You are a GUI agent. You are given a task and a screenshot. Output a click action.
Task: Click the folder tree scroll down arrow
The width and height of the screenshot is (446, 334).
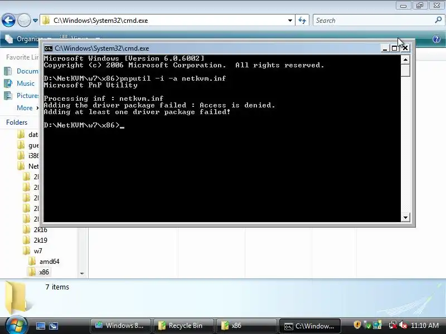tap(82, 273)
